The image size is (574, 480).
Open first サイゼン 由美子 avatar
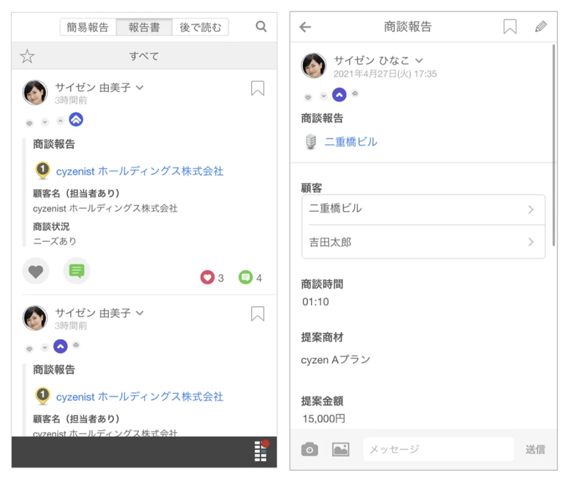point(35,92)
